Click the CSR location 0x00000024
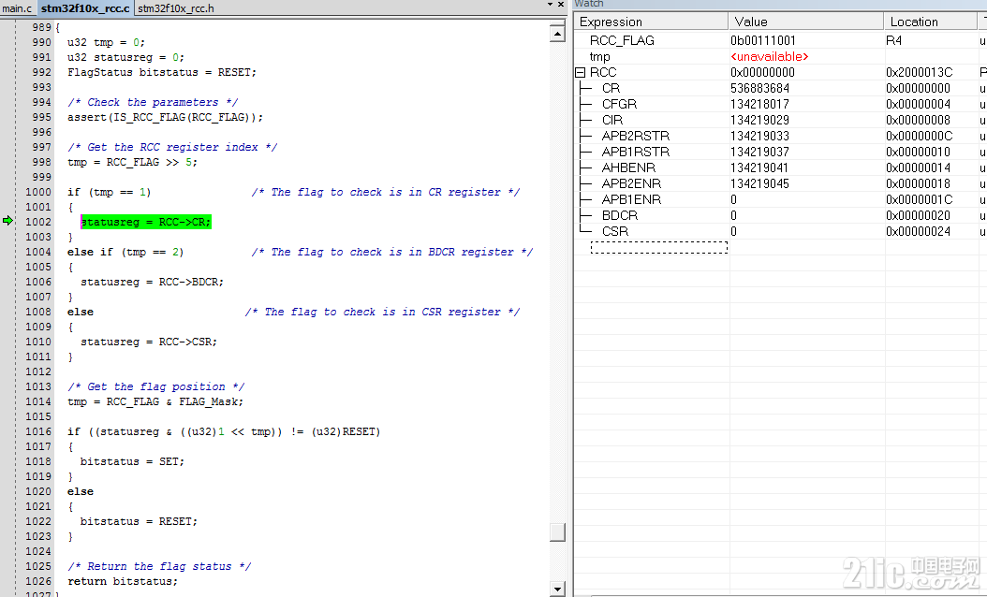The image size is (987, 597). tap(919, 231)
